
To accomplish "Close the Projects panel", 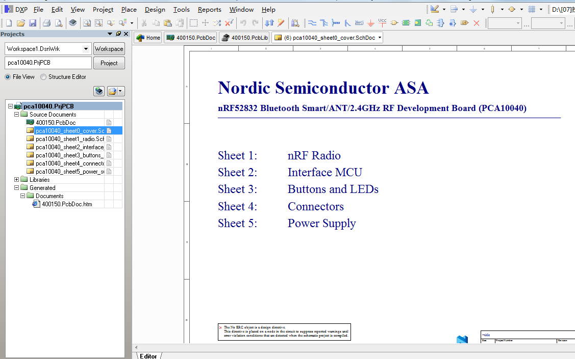I will point(126,34).
